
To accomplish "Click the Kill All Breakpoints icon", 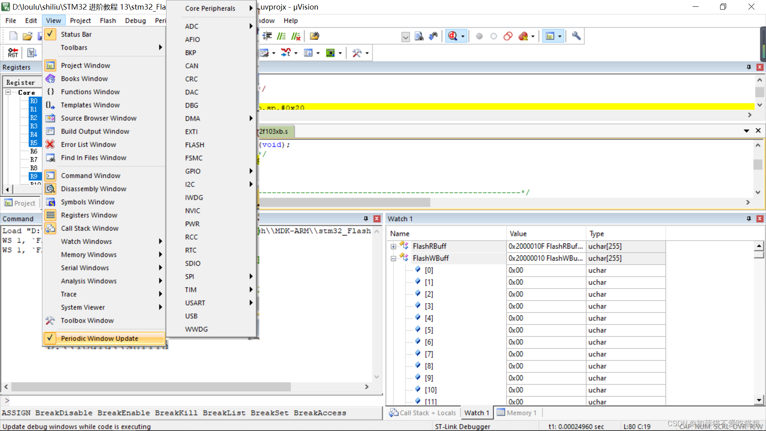I will pyautogui.click(x=523, y=36).
